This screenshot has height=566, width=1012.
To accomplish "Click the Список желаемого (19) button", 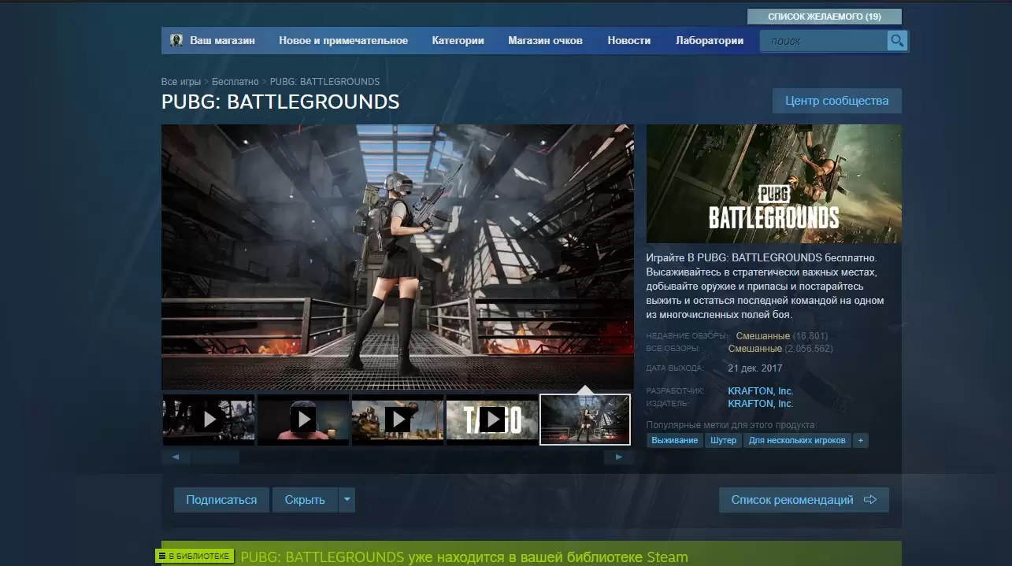I will point(825,17).
